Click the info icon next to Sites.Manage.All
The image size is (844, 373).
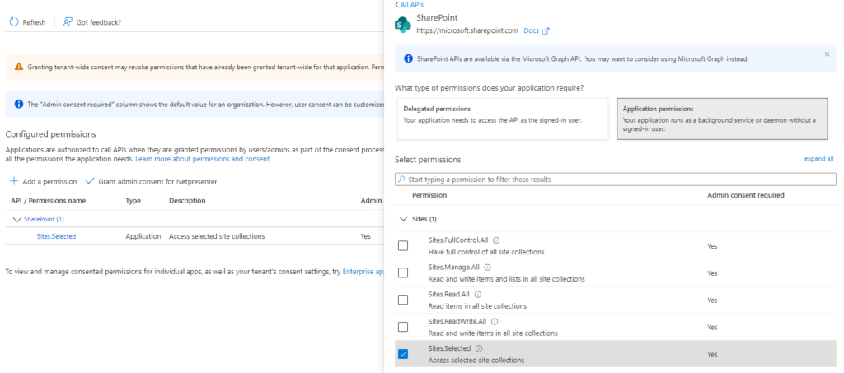pos(487,267)
